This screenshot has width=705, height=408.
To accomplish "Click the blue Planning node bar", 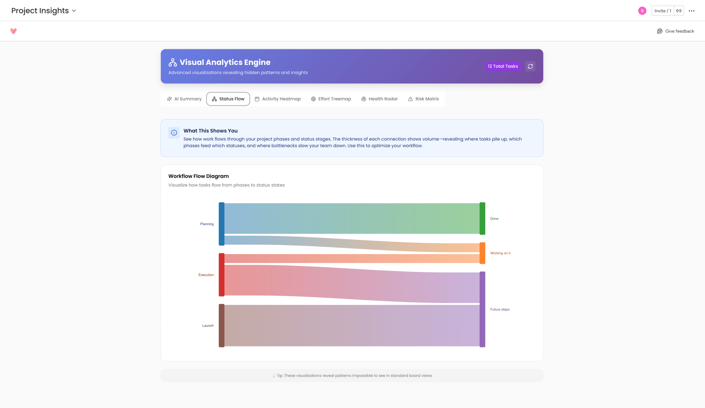I will [x=221, y=224].
